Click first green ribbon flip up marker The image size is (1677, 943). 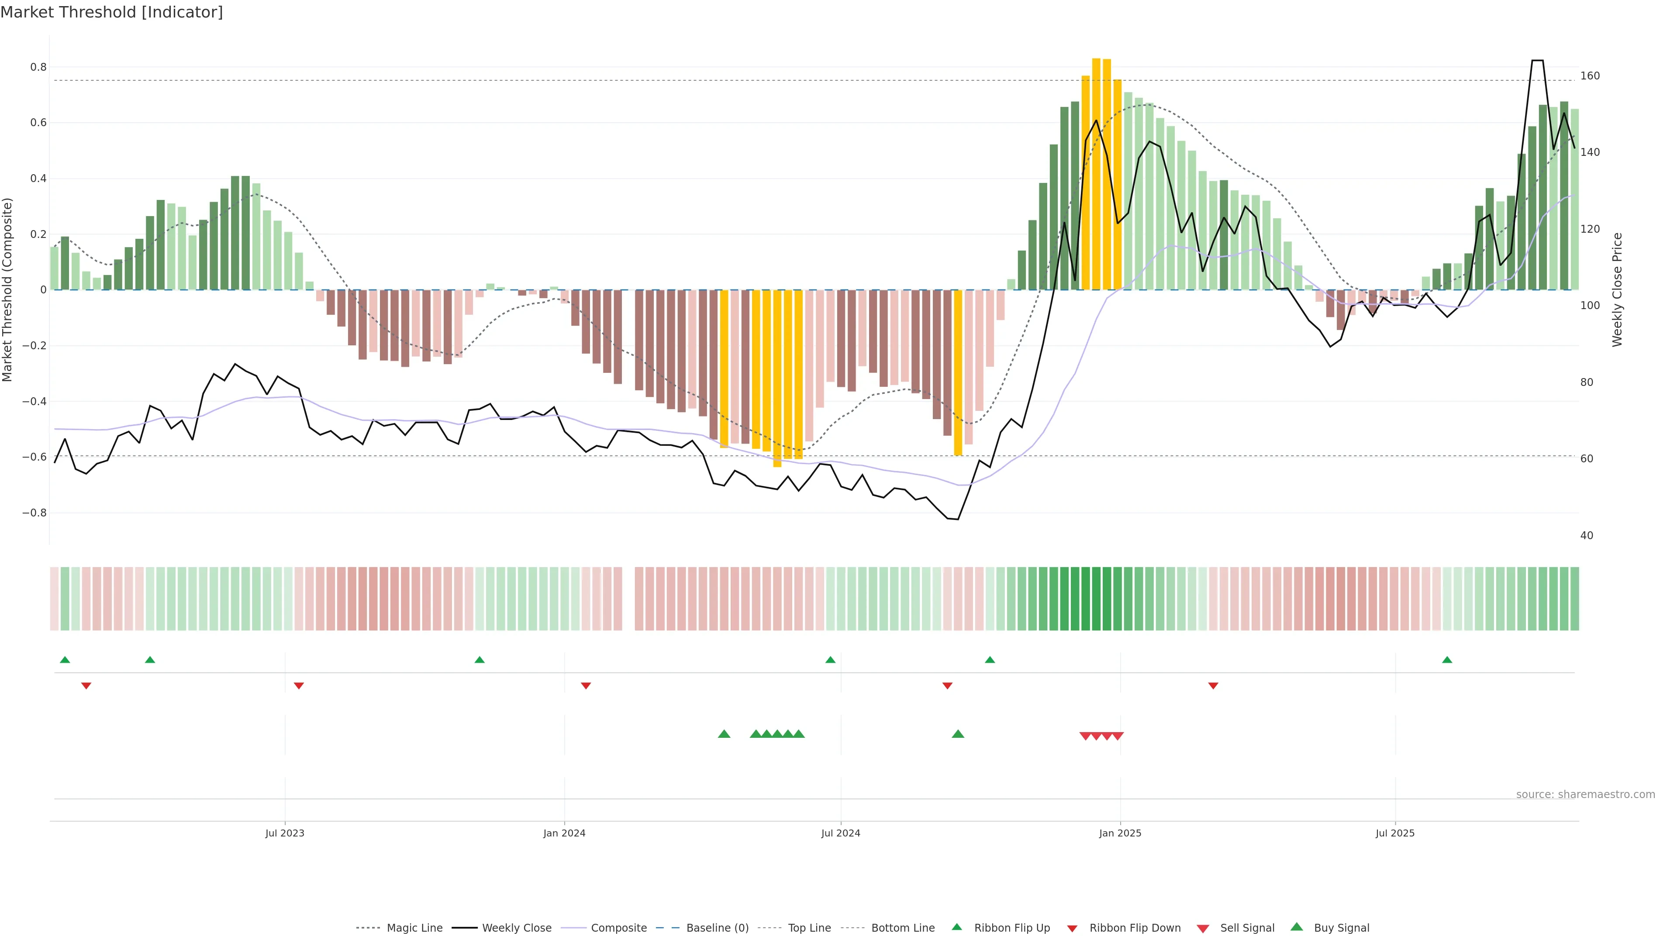(65, 660)
